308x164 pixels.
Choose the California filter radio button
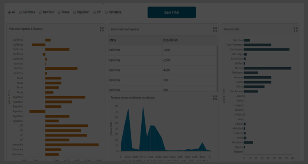[21, 12]
